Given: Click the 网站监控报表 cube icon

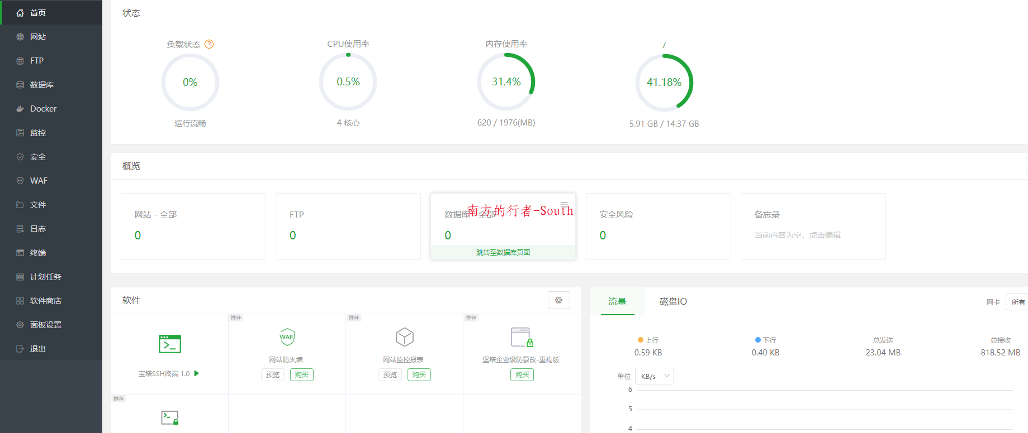Looking at the screenshot, I should [405, 337].
